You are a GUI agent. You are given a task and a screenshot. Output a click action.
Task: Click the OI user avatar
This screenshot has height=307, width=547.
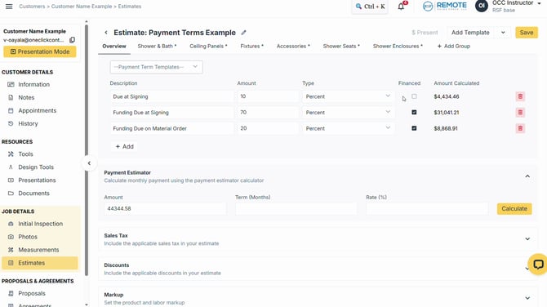482,6
